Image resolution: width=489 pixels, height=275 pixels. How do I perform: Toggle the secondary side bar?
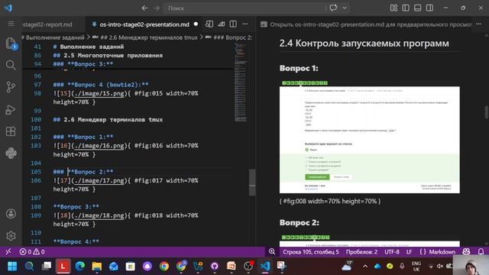pos(429,8)
